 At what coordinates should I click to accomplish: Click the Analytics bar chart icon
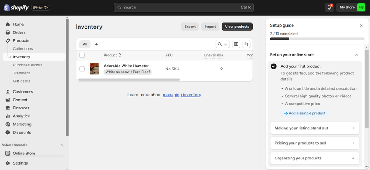pyautogui.click(x=8, y=116)
